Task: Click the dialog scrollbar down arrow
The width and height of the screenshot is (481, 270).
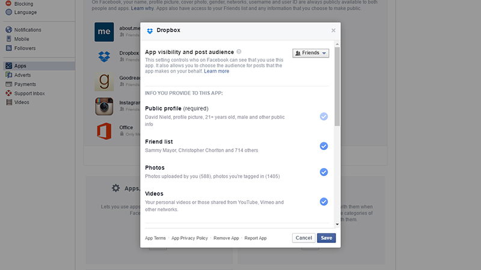Action: [337, 224]
